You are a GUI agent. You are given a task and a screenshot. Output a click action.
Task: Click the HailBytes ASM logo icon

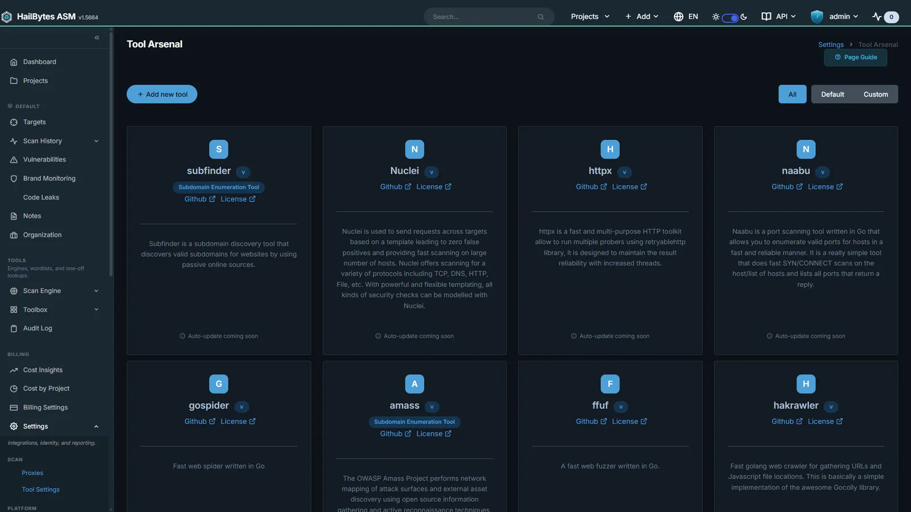6,17
